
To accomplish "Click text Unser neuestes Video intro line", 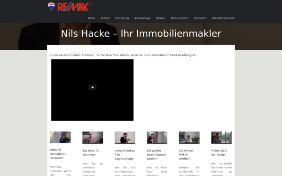I will tap(123, 55).
